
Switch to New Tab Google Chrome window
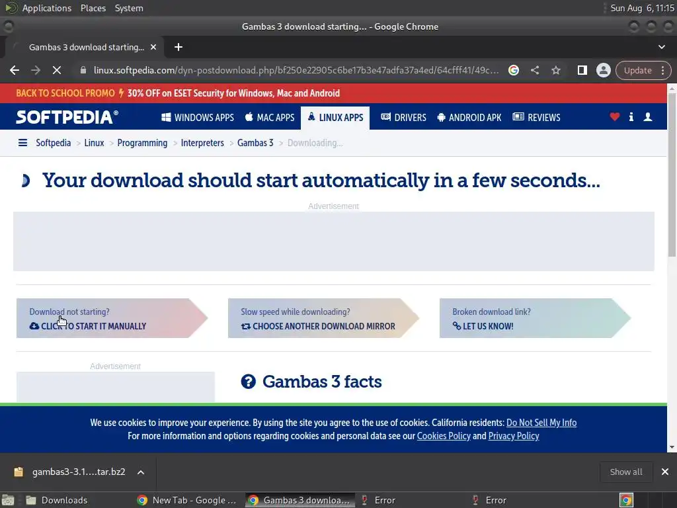pos(190,500)
